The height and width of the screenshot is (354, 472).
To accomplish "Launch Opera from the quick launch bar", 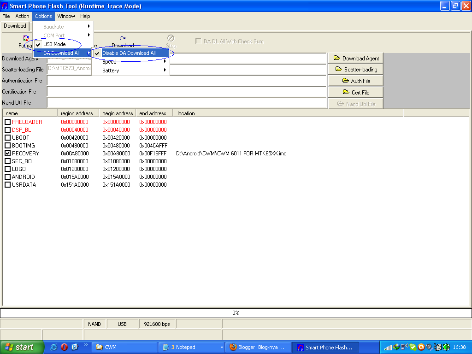I will click(x=64, y=347).
